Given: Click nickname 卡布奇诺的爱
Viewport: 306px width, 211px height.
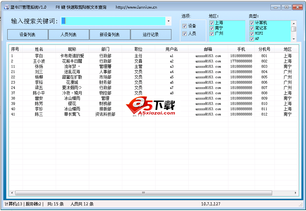Looking at the screenshot, I should point(72,56).
